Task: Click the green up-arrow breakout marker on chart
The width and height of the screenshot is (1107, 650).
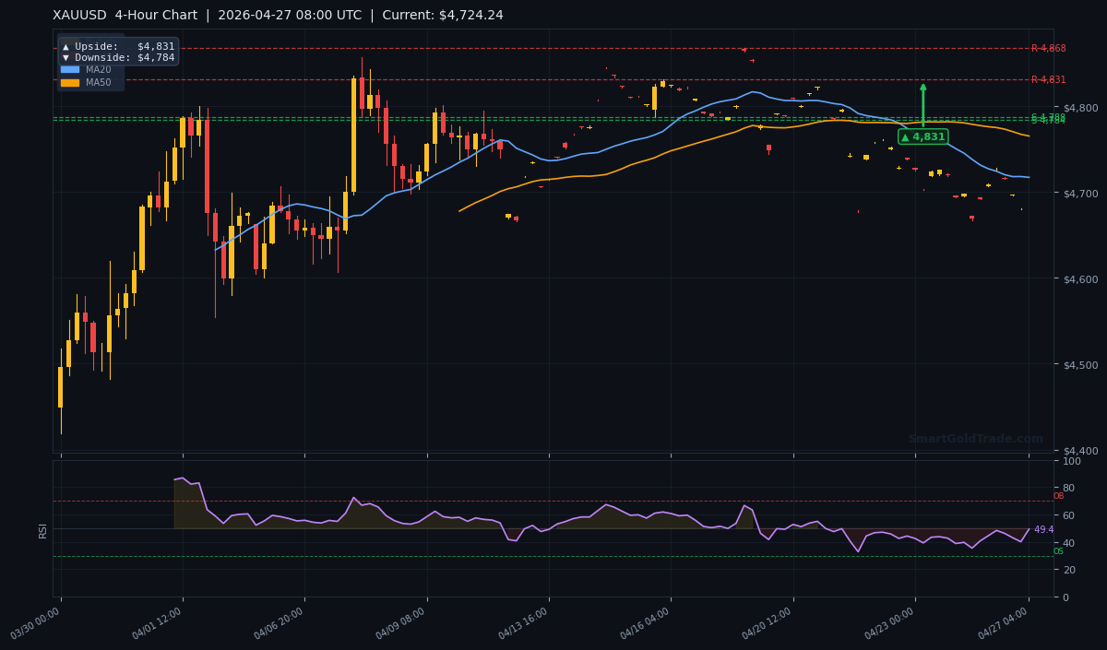Action: click(x=922, y=104)
